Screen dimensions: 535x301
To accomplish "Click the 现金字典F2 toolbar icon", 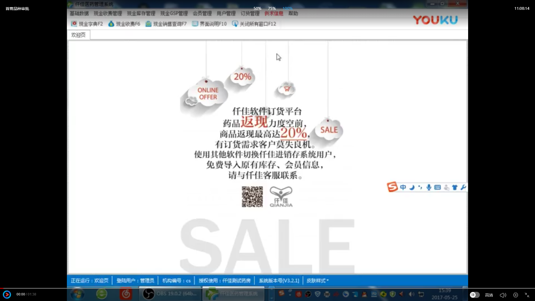I will point(74,24).
